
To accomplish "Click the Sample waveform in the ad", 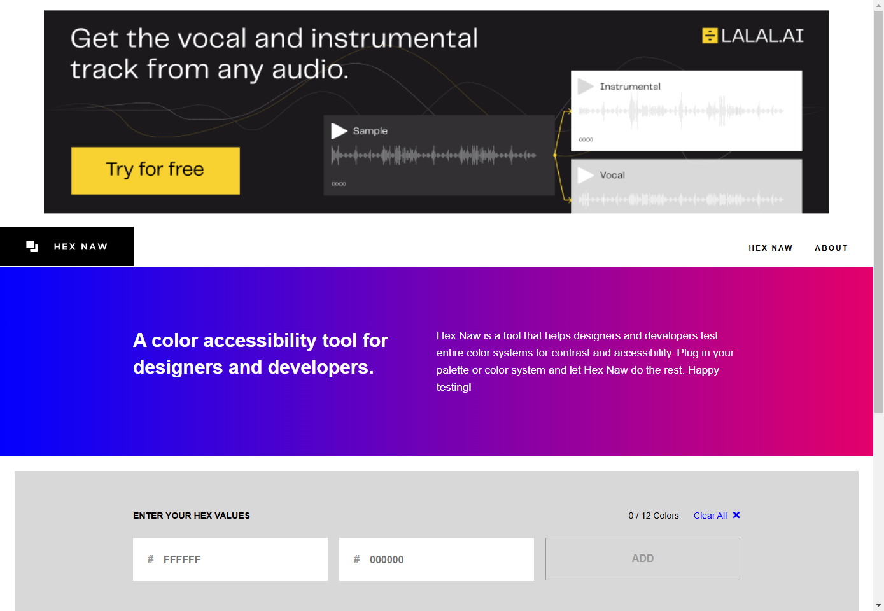I will click(433, 155).
